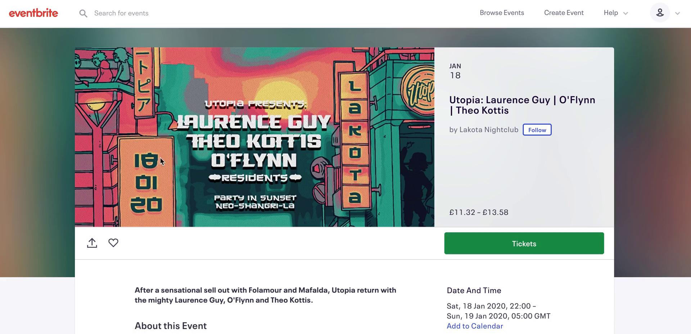Click Add to Calendar link
The image size is (691, 334).
(x=475, y=326)
